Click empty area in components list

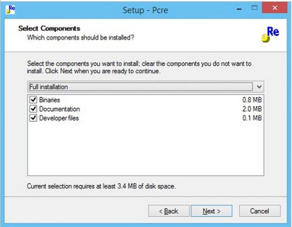(x=146, y=149)
